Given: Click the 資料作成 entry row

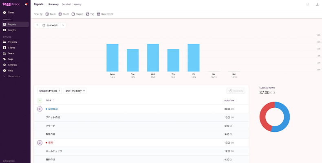Looking at the screenshot, I should pyautogui.click(x=141, y=159).
